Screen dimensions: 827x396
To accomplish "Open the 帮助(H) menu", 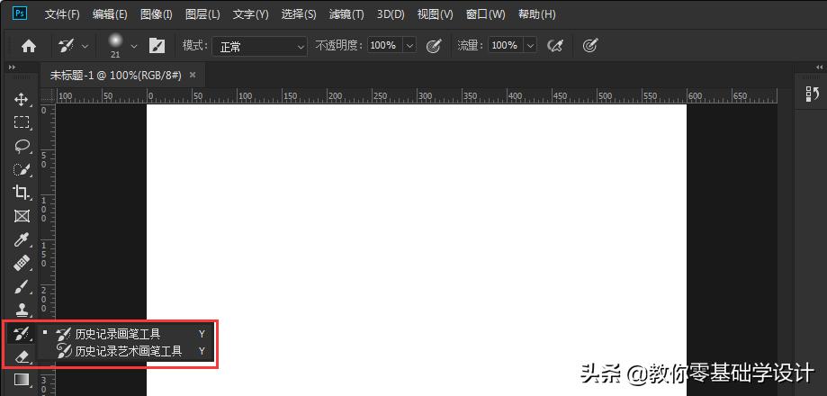I will pyautogui.click(x=535, y=14).
